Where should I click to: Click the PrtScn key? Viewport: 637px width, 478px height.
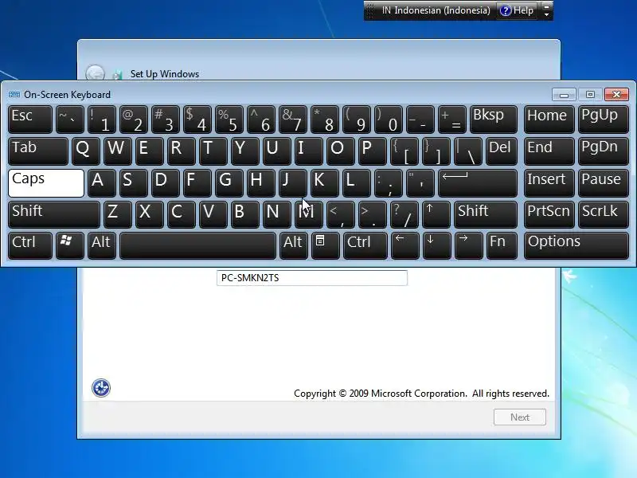click(549, 214)
